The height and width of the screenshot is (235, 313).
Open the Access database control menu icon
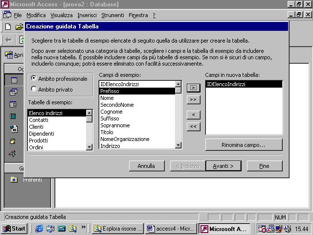tap(7, 15)
